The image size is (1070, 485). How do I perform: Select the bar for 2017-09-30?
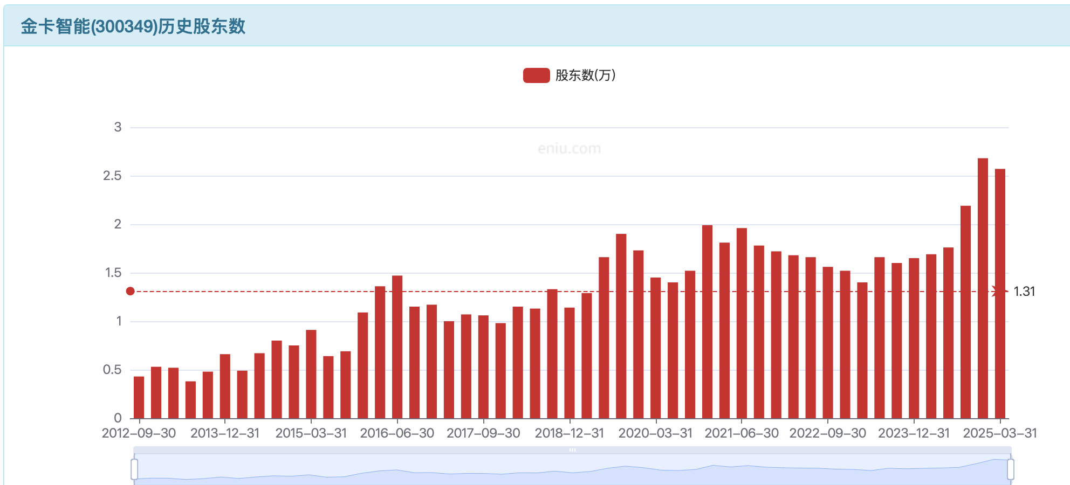[483, 367]
